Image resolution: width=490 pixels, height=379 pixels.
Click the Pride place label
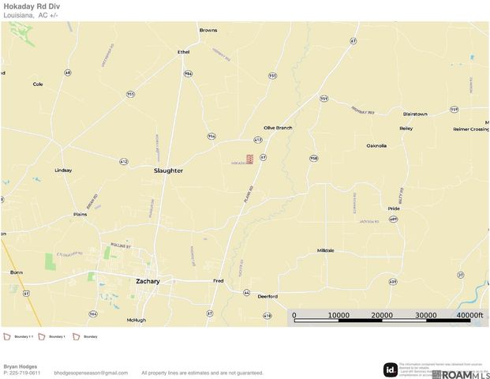pyautogui.click(x=394, y=208)
